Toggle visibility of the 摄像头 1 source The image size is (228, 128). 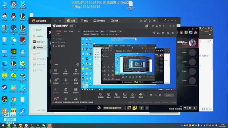53,39
